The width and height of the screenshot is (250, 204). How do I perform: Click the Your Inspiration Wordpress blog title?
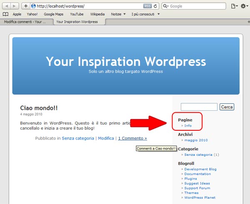(x=126, y=62)
